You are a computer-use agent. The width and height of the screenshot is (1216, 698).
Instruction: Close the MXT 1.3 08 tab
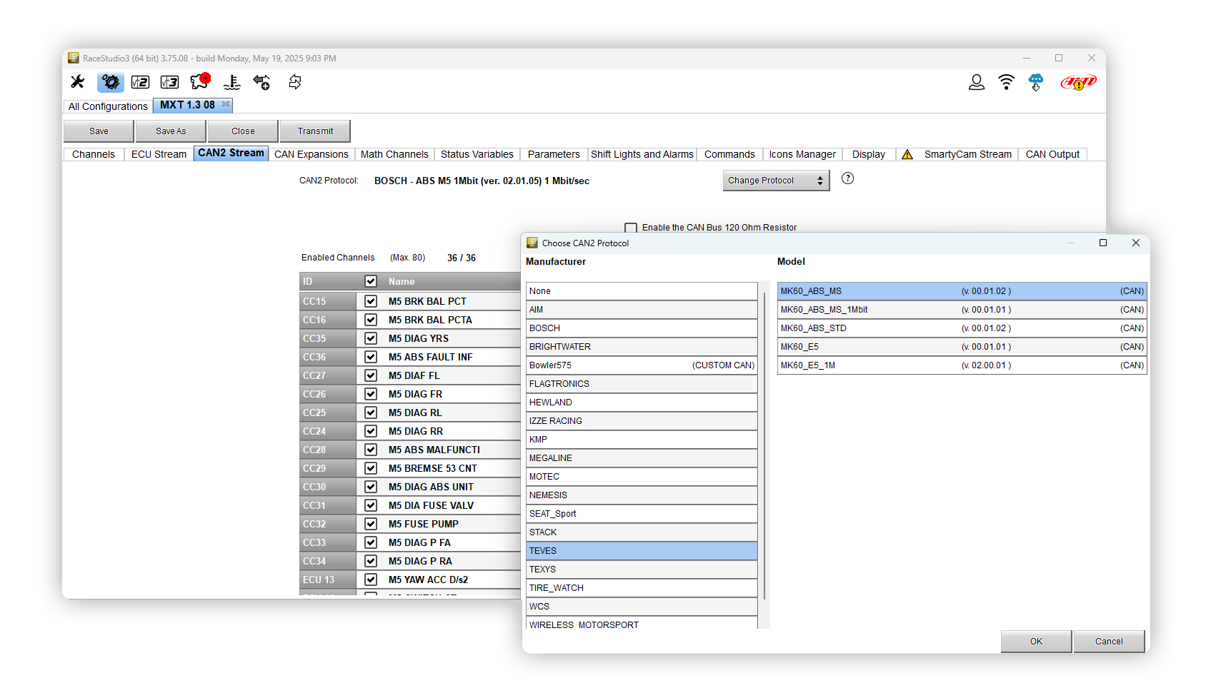point(226,104)
